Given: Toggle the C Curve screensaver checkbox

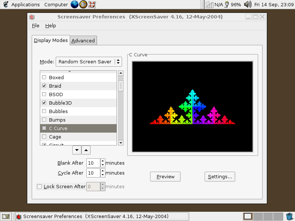Looking at the screenshot, I should click(x=44, y=128).
